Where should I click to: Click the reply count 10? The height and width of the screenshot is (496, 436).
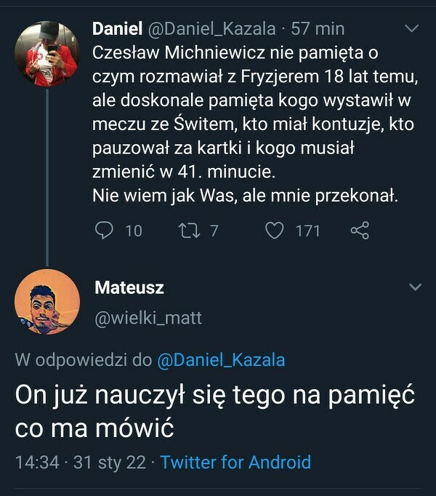(134, 231)
